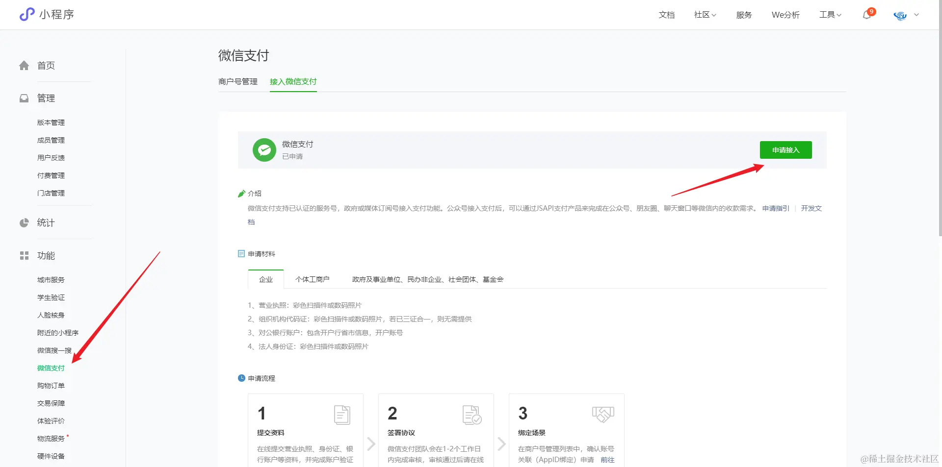This screenshot has width=942, height=467.
Task: Click the green 申请接入 button
Action: click(x=786, y=150)
